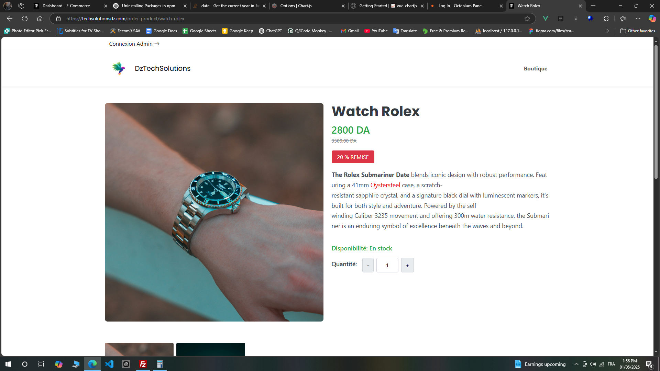Image resolution: width=660 pixels, height=371 pixels.
Task: Add page to favorites star icon
Action: (x=527, y=19)
